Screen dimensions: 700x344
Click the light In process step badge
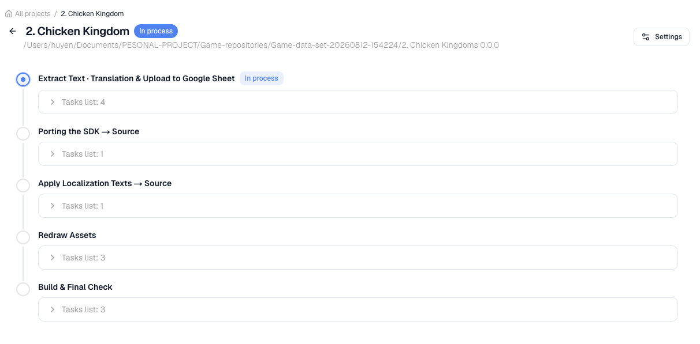tap(262, 78)
